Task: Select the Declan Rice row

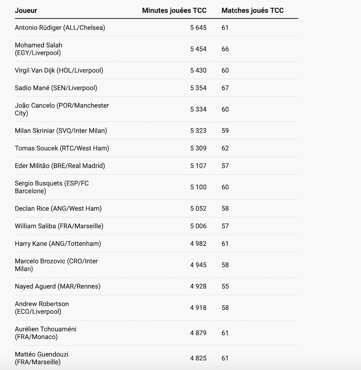Action: [157, 208]
